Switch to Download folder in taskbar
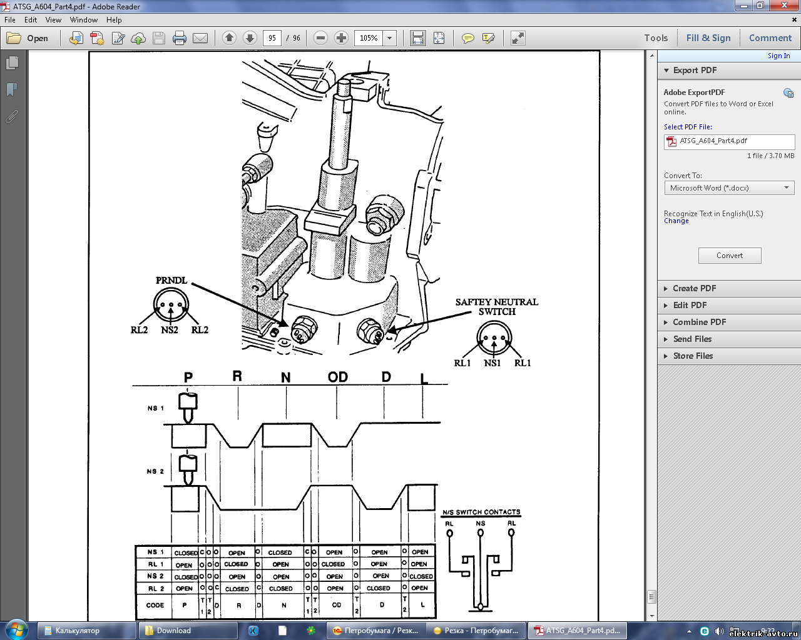Image resolution: width=801 pixels, height=640 pixels. click(x=188, y=631)
